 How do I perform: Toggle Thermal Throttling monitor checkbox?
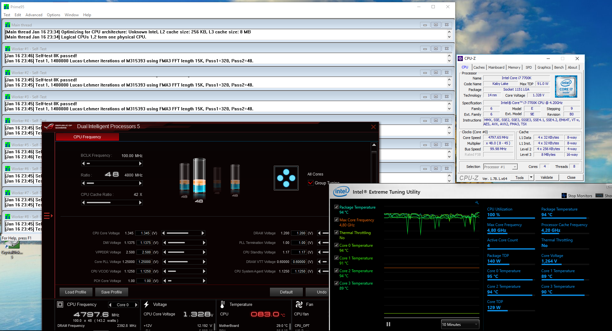point(336,232)
